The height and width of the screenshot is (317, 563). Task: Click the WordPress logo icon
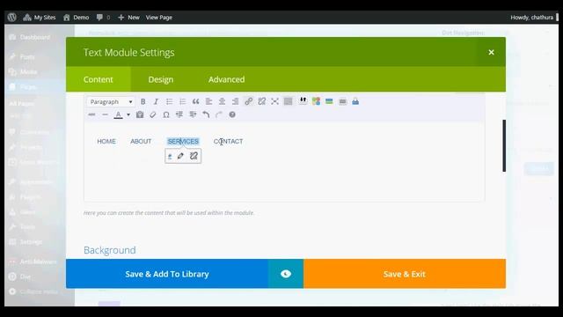(x=11, y=18)
